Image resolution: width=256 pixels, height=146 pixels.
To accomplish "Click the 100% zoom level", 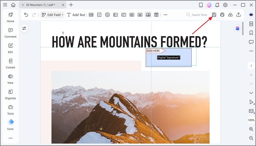I will point(251,120).
